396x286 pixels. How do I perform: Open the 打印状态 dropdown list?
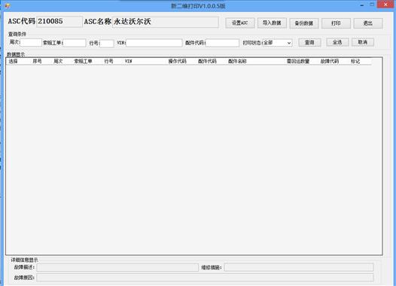[x=277, y=43]
